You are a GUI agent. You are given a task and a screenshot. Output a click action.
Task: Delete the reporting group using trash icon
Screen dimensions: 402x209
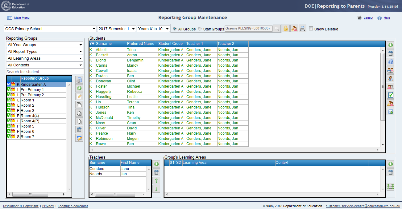[79, 130]
